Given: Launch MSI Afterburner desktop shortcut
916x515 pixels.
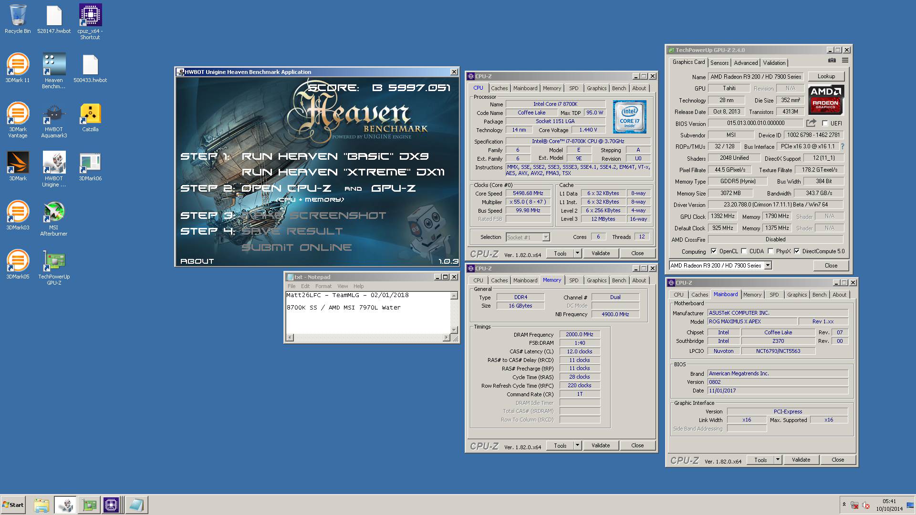Looking at the screenshot, I should 54,218.
